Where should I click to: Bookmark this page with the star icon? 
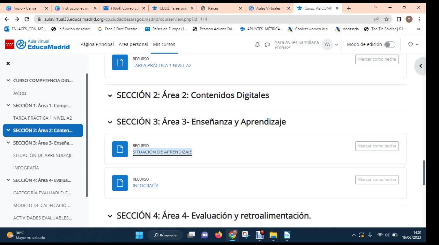pos(387,19)
